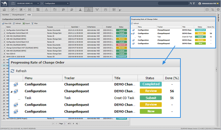Open the flask test toolbar icon
Viewport: 221px width, 130px height.
(80, 10)
